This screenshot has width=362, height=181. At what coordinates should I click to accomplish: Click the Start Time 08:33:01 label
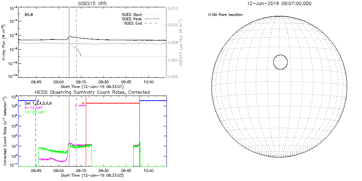[92, 87]
